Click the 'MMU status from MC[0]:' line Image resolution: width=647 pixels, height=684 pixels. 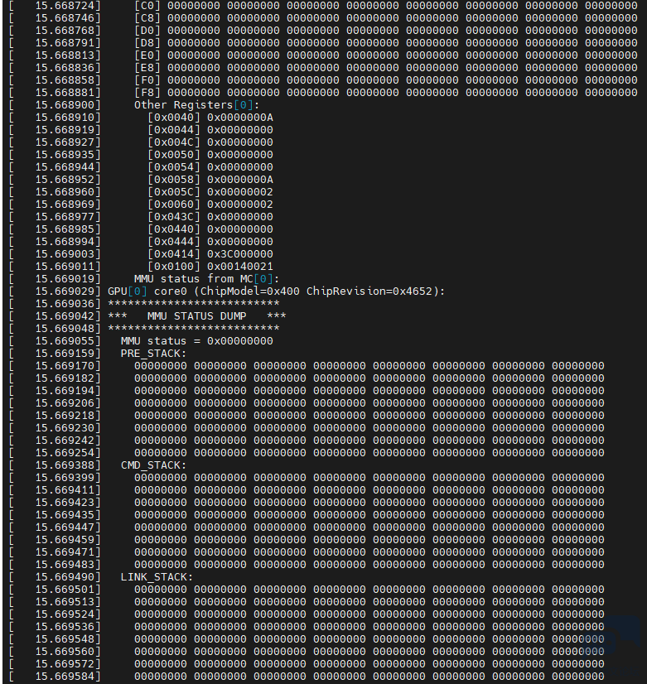pos(207,279)
